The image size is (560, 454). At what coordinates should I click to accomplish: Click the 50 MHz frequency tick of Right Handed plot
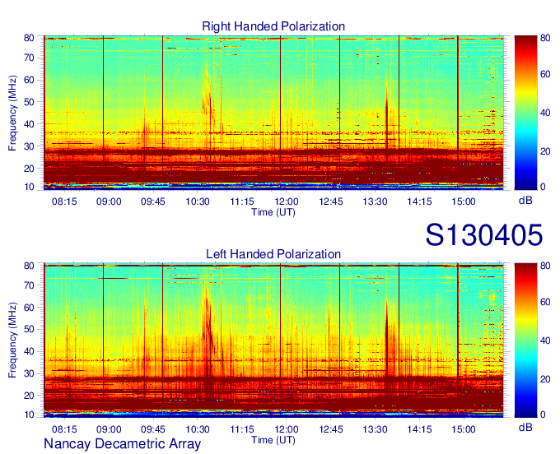(29, 102)
